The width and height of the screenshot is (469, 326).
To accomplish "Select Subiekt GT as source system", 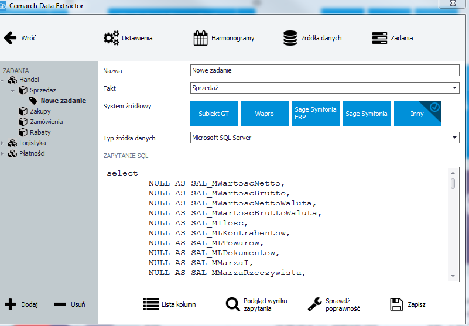I will click(214, 114).
